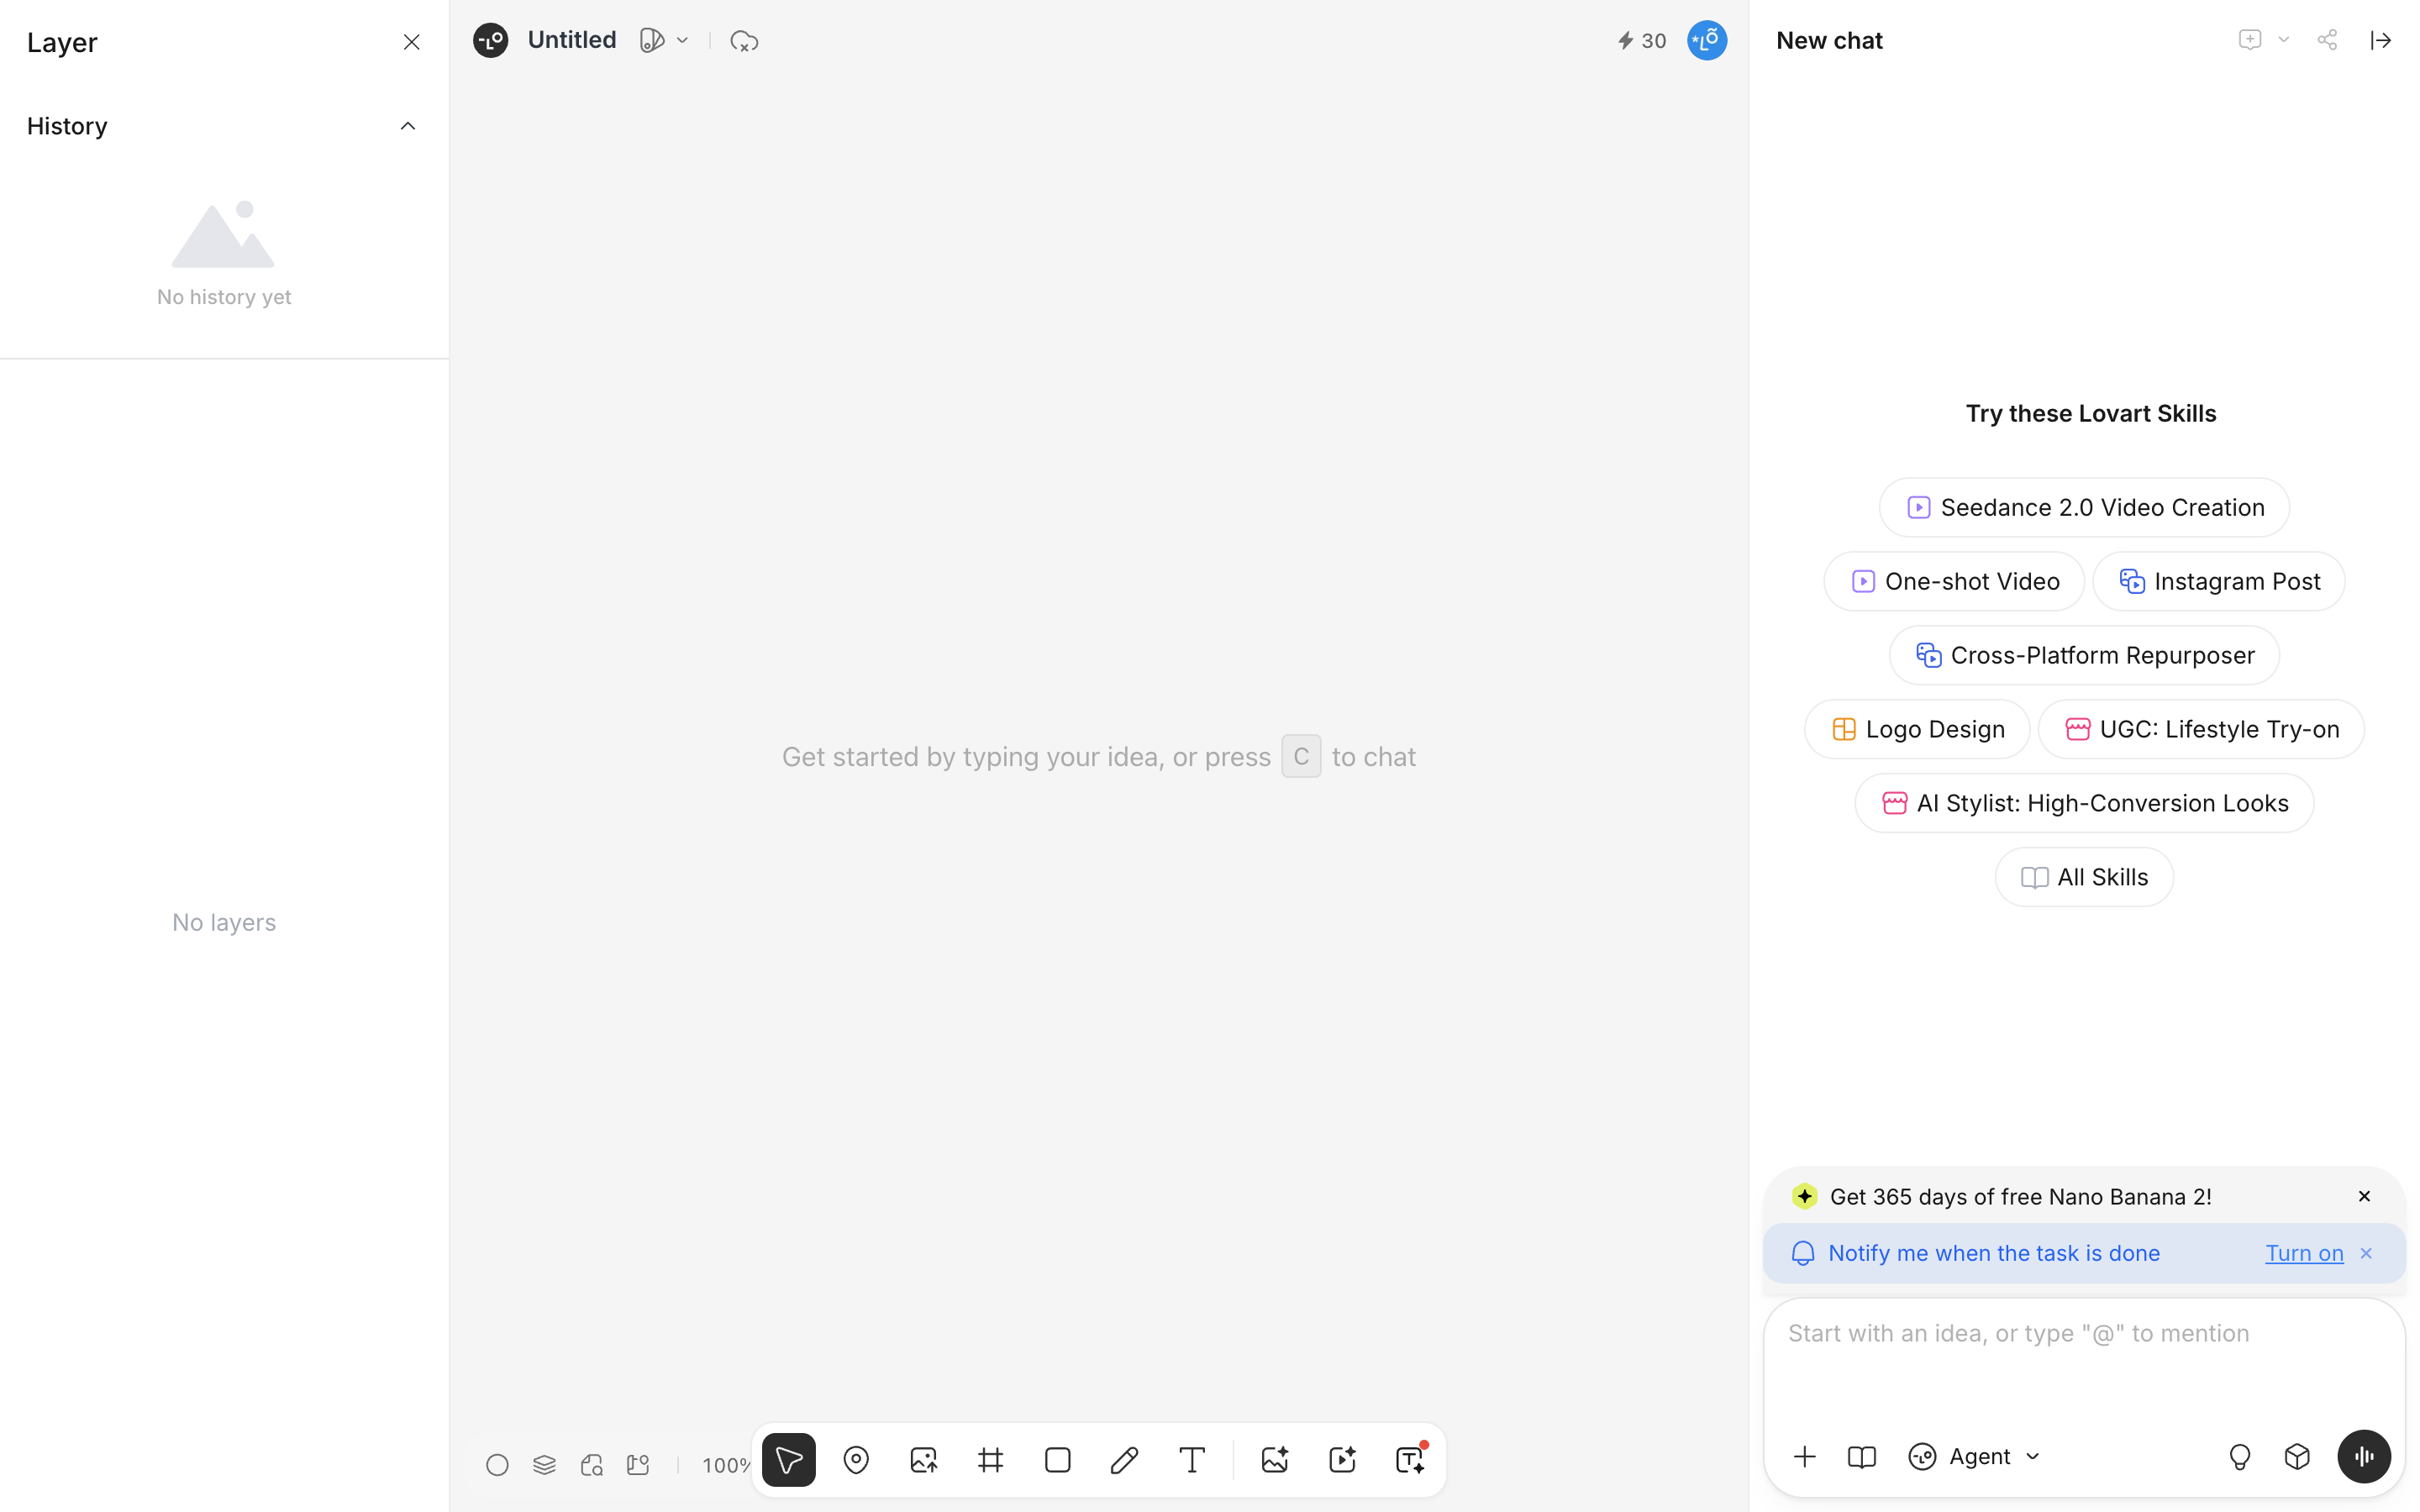Choose the Instagram Post skill
Viewport: 2420px width, 1512px height.
[2219, 581]
